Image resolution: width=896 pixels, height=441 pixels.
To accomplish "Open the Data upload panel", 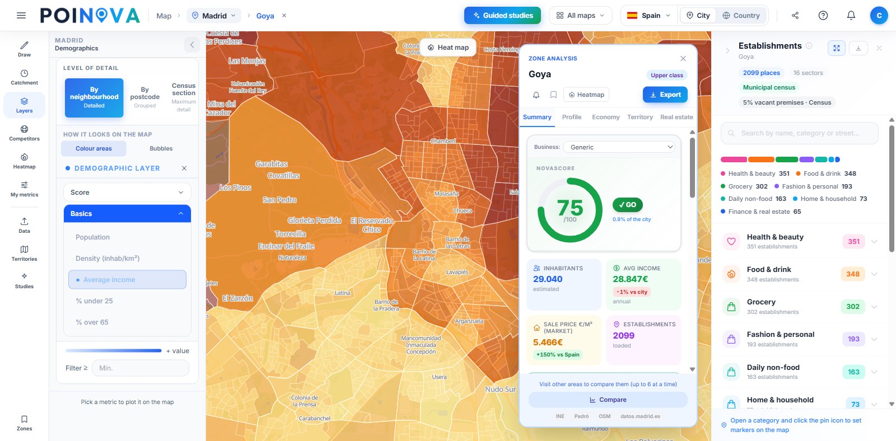I will coord(24,225).
